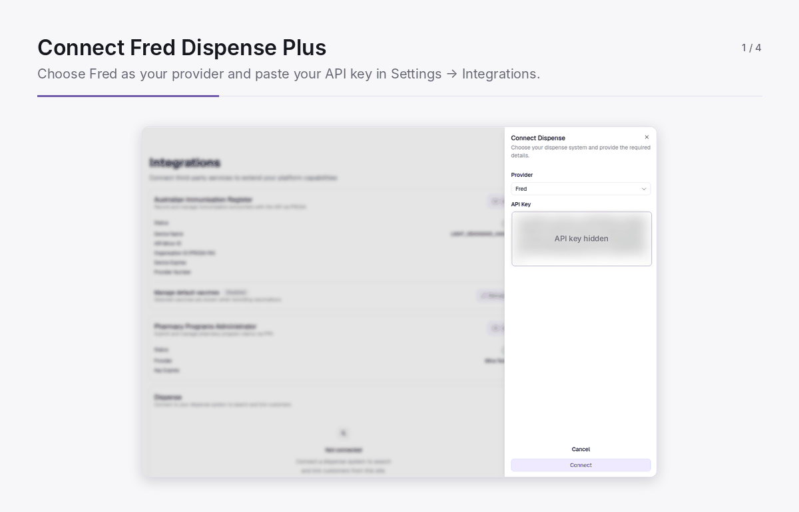Click the '1 / 4' step counter
799x512 pixels.
tap(752, 48)
